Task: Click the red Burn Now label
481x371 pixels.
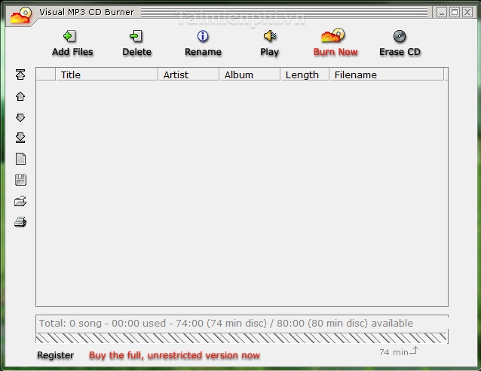Action: (335, 52)
